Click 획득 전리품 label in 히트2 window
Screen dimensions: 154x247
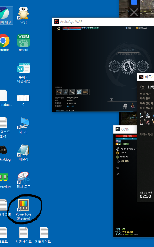coord(146,108)
